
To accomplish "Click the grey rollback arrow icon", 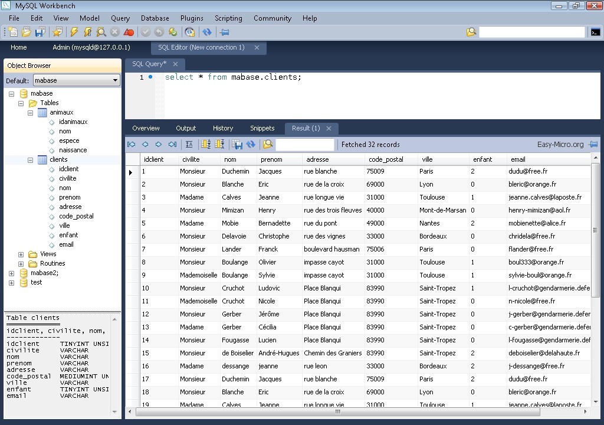I will point(159,32).
